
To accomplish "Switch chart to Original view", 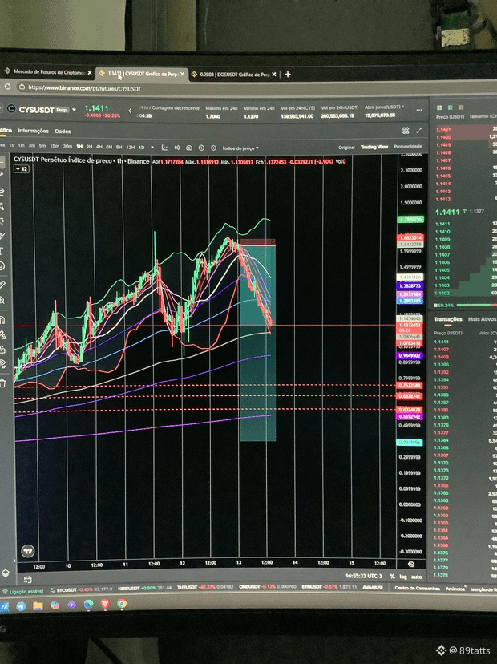I will [346, 148].
